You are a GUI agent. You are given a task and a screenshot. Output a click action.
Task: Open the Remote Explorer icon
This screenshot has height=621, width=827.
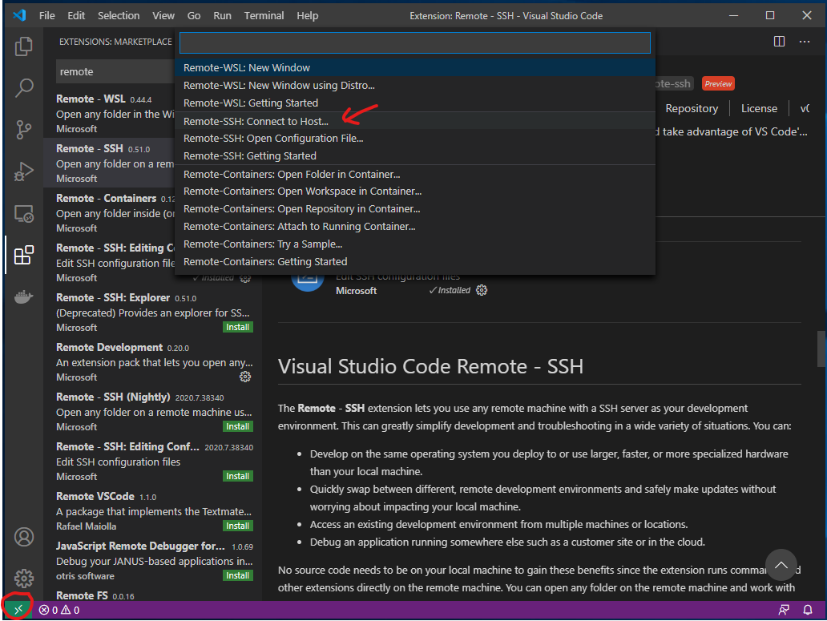pyautogui.click(x=24, y=213)
